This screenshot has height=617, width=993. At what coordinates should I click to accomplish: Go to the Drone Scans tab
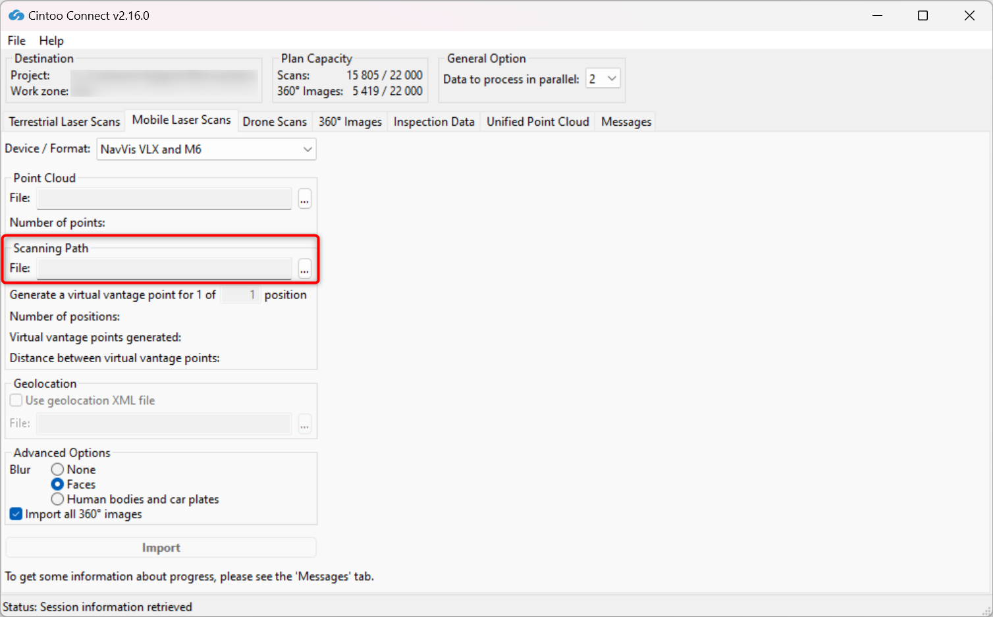coord(275,122)
